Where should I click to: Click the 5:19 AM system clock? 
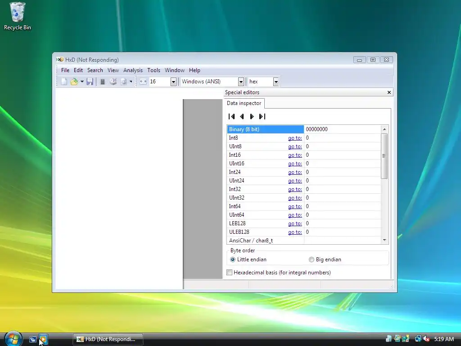pos(444,339)
